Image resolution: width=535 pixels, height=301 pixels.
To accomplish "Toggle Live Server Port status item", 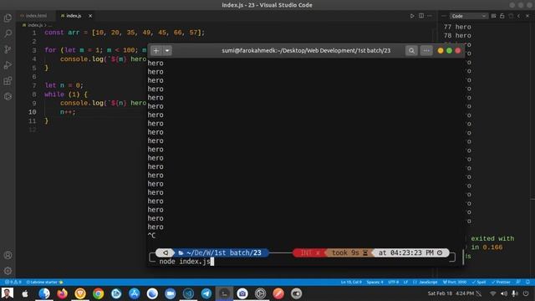I will pyautogui.click(x=455, y=283).
